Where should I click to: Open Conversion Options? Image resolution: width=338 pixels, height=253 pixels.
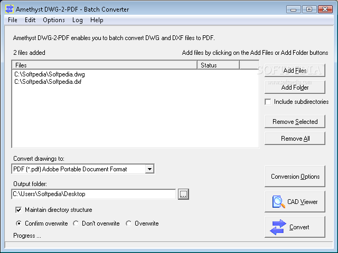[x=295, y=177]
